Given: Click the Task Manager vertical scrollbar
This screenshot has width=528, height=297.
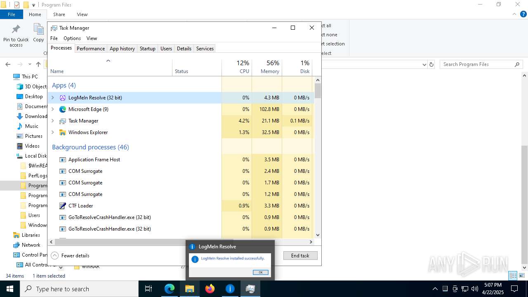Looking at the screenshot, I should 318,90.
